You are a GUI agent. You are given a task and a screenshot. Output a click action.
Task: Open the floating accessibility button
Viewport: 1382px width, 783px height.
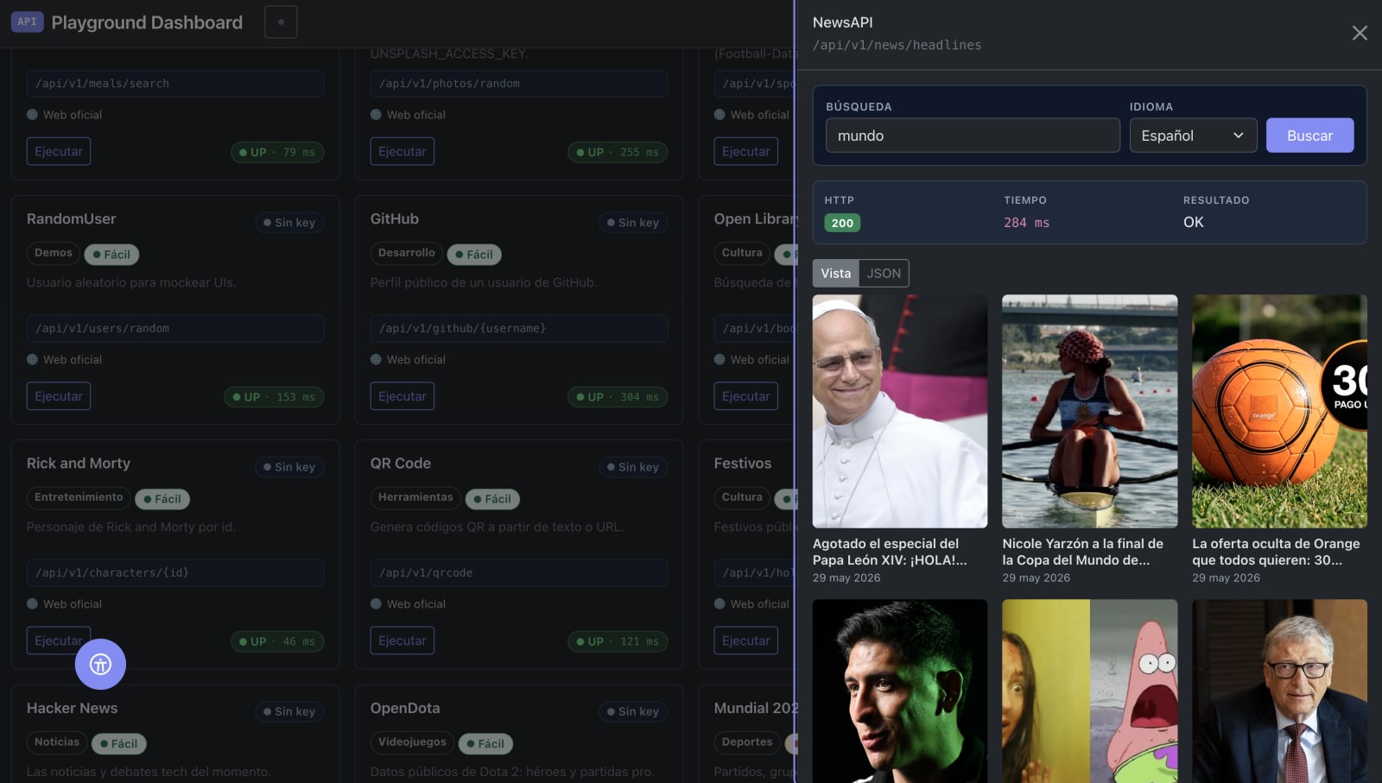[x=100, y=664]
